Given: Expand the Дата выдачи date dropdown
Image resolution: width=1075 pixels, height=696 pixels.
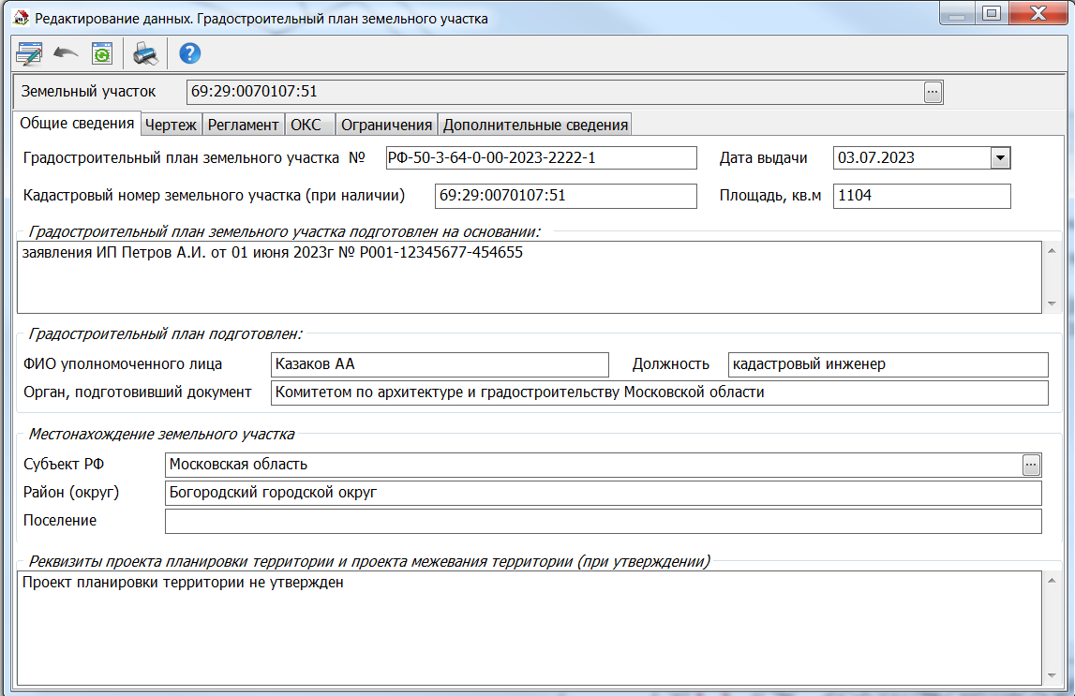Looking at the screenshot, I should [x=999, y=157].
